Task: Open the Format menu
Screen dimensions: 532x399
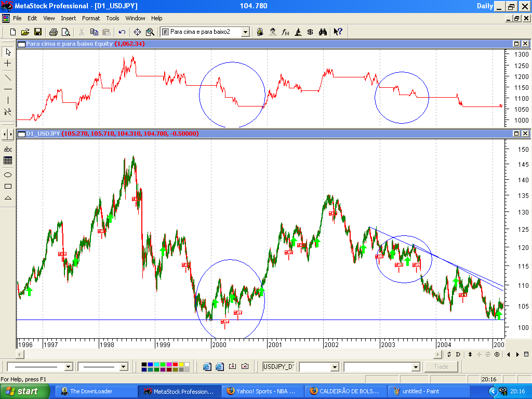Action: pyautogui.click(x=91, y=18)
